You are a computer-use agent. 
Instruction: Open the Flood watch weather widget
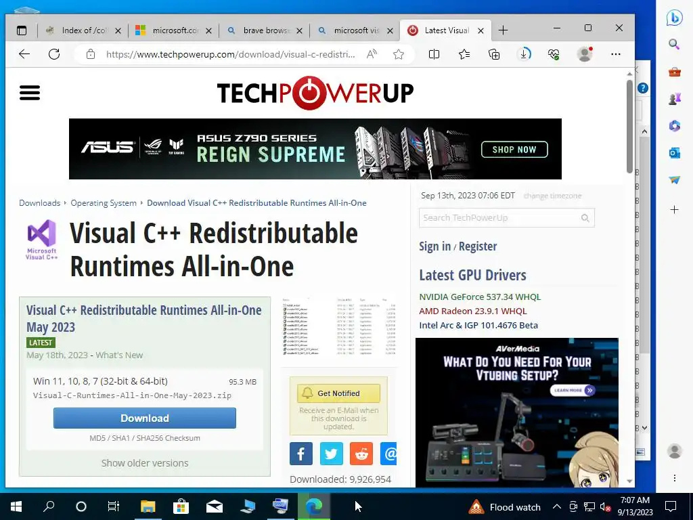(x=504, y=506)
